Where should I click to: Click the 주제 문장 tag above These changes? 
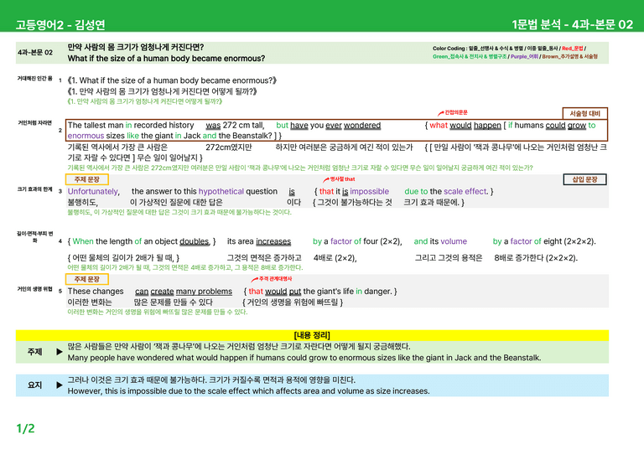click(x=87, y=279)
